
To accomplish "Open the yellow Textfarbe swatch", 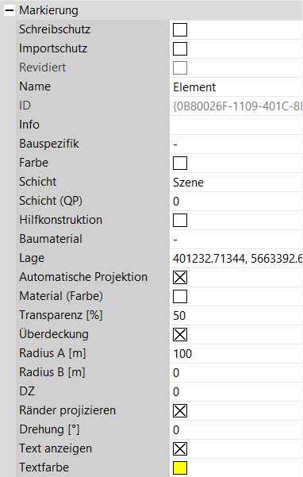I will point(180,468).
